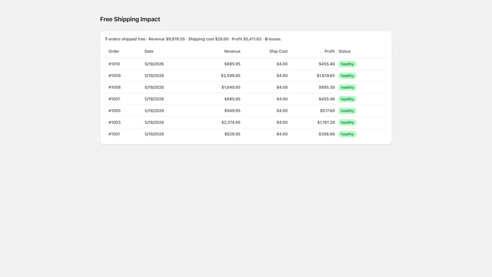Select order #1008 cell
This screenshot has width=492, height=277.
click(114, 87)
